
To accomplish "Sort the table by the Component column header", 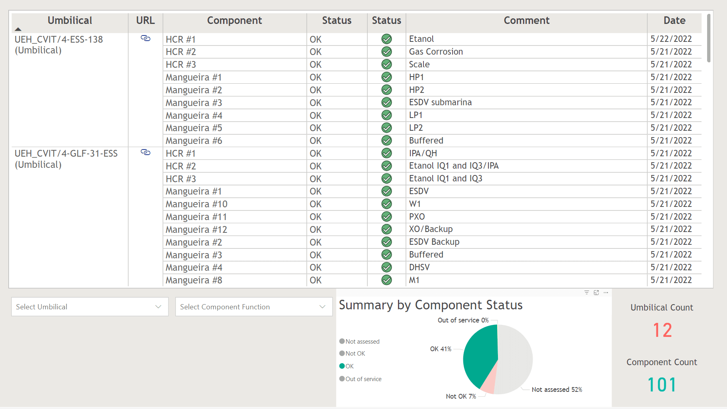I will [x=234, y=21].
